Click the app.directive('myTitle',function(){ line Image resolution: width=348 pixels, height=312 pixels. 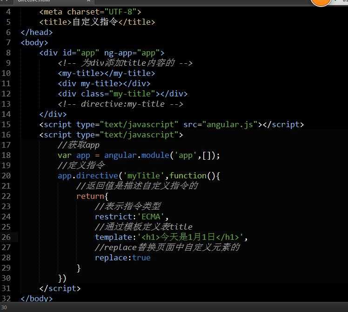139,176
